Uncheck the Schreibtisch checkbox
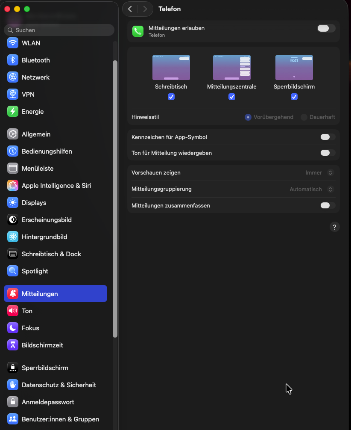The width and height of the screenshot is (351, 430). (171, 97)
